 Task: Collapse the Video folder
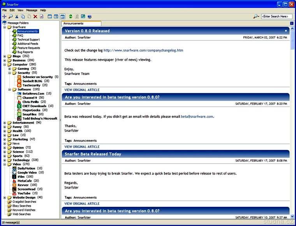pos(5,164)
